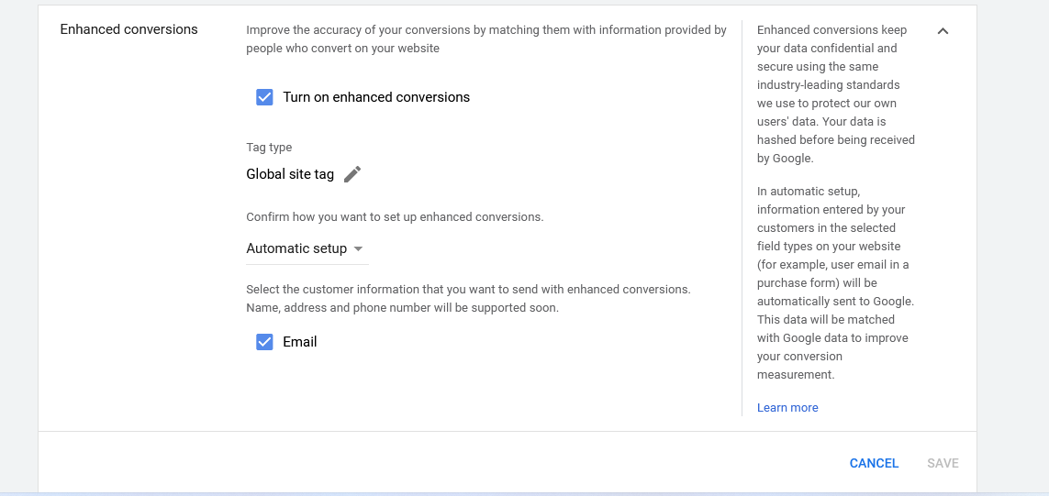Image resolution: width=1049 pixels, height=496 pixels.
Task: Click the CANCEL button
Action: coord(874,463)
